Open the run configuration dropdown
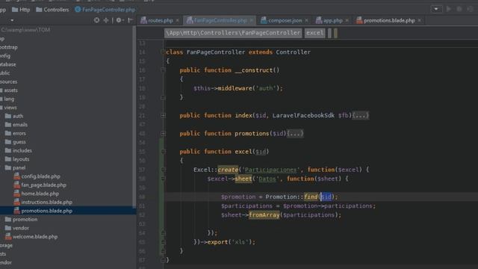Image resolution: width=478 pixels, height=269 pixels. click(436, 9)
